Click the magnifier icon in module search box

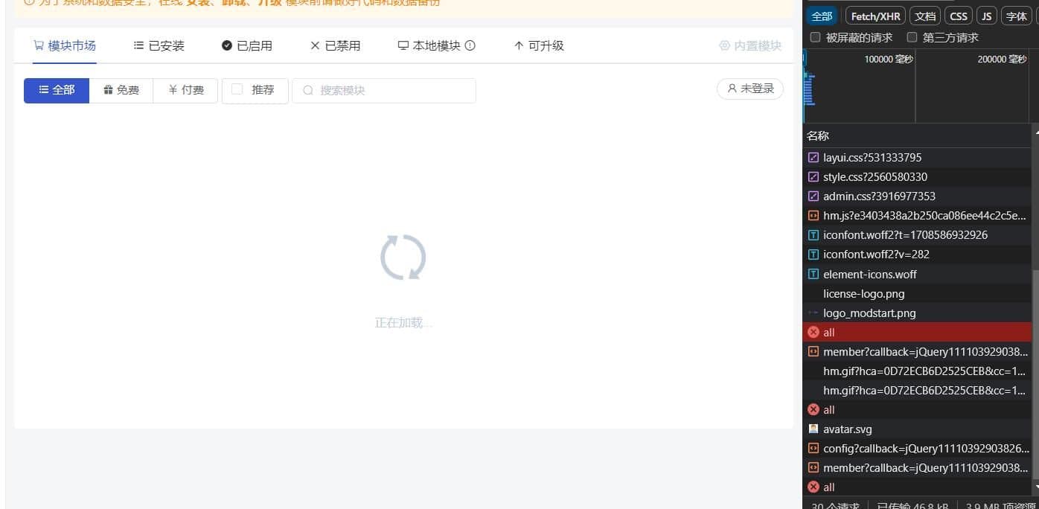(308, 91)
